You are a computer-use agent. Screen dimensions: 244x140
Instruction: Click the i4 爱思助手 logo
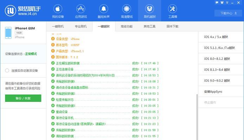click(x=23, y=10)
